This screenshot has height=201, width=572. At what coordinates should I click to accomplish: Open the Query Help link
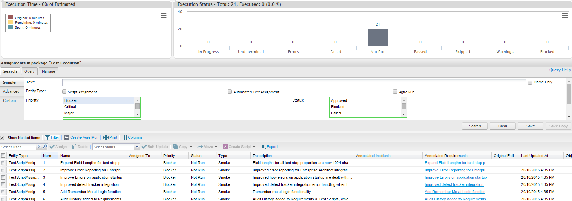pyautogui.click(x=560, y=70)
